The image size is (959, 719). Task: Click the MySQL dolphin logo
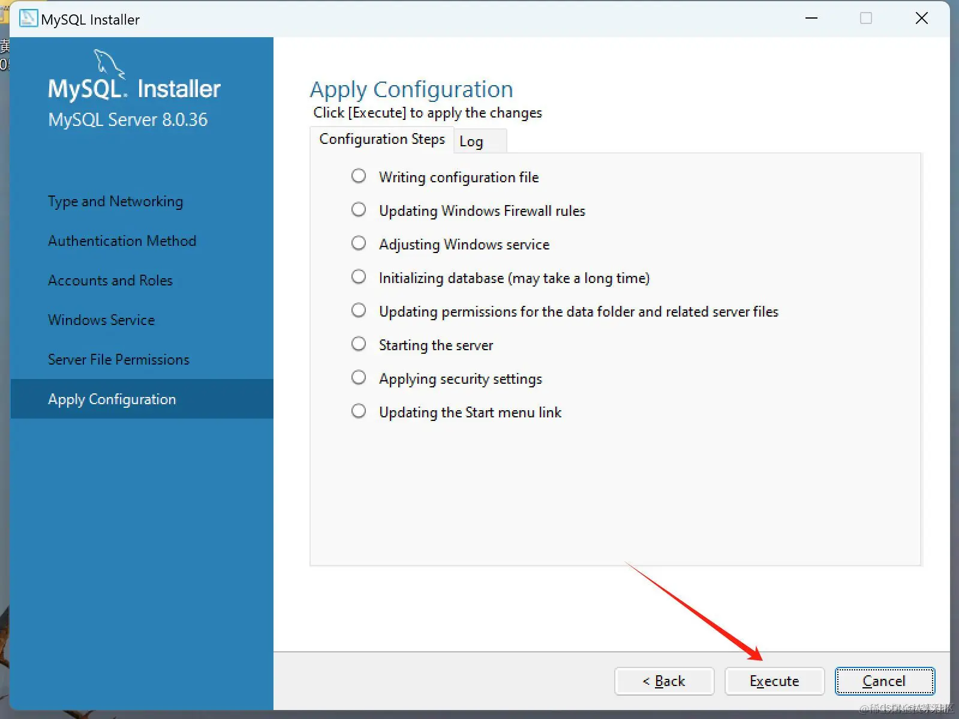tap(110, 64)
